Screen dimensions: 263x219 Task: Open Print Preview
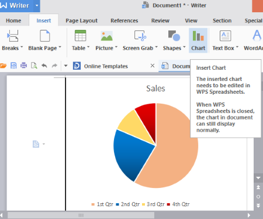34,66
